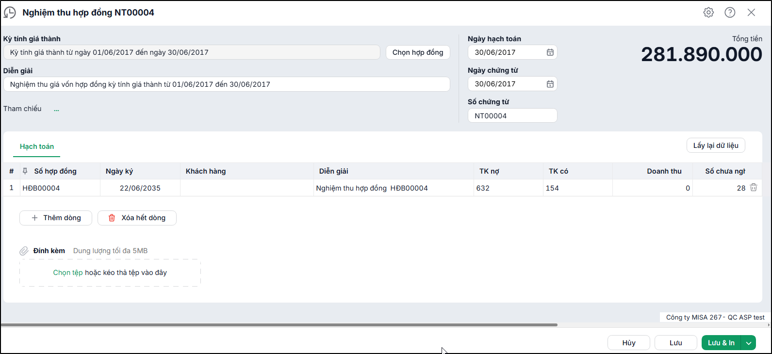Click the empty Khách hàng cell in row 1
Viewport: 772px width, 354px height.
(x=247, y=188)
